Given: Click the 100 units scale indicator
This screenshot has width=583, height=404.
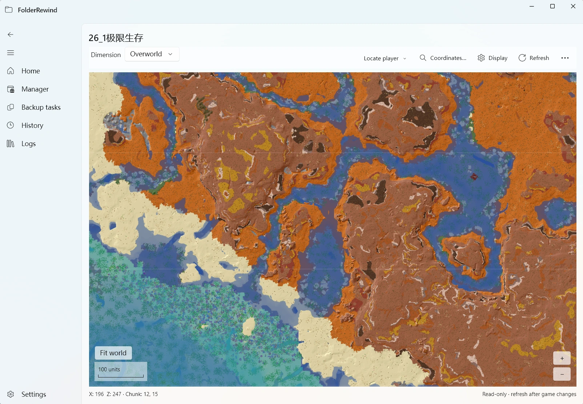Looking at the screenshot, I should point(121,371).
